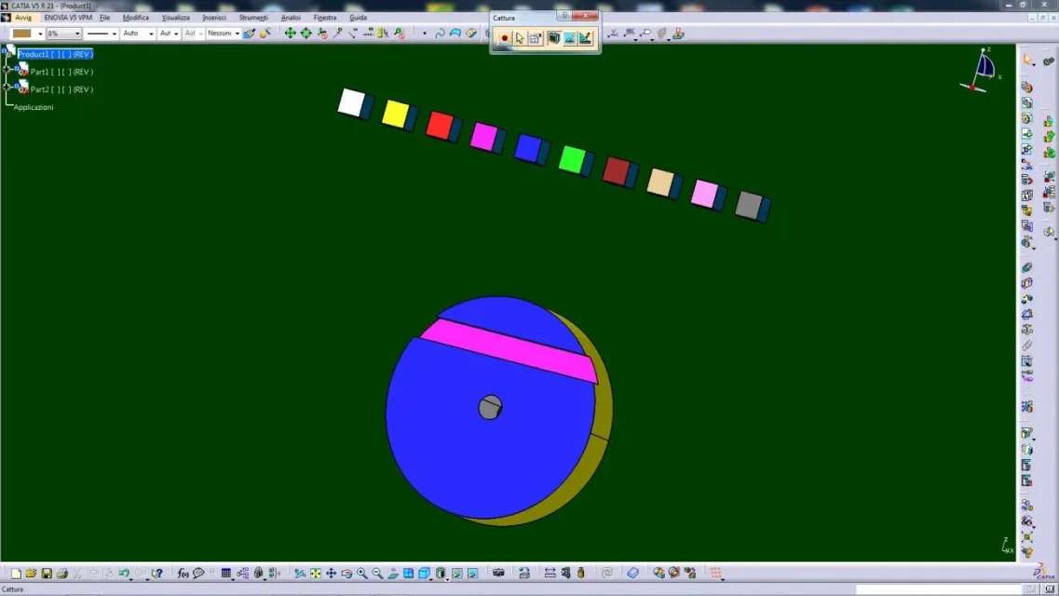Click the Open file folder icon
Image resolution: width=1059 pixels, height=596 pixels.
[31, 574]
